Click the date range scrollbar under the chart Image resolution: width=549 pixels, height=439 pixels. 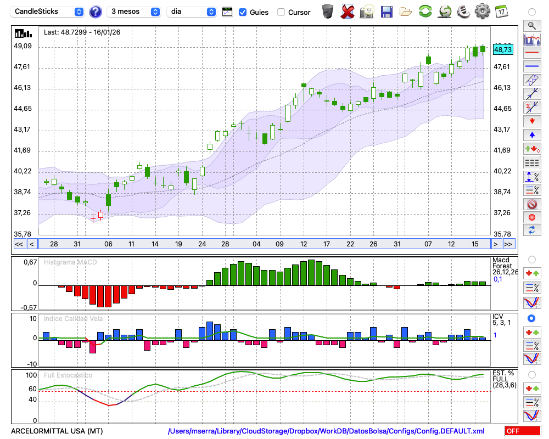(x=264, y=244)
